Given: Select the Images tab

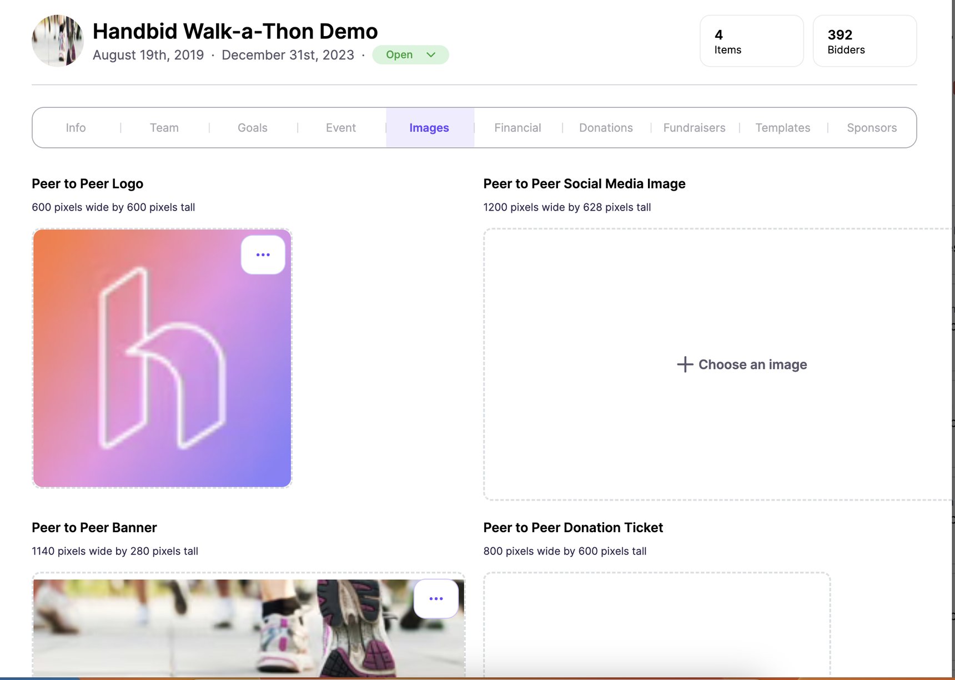Looking at the screenshot, I should tap(429, 128).
